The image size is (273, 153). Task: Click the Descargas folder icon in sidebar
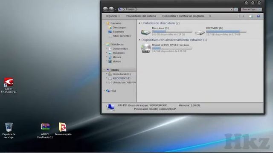[x=110, y=27]
